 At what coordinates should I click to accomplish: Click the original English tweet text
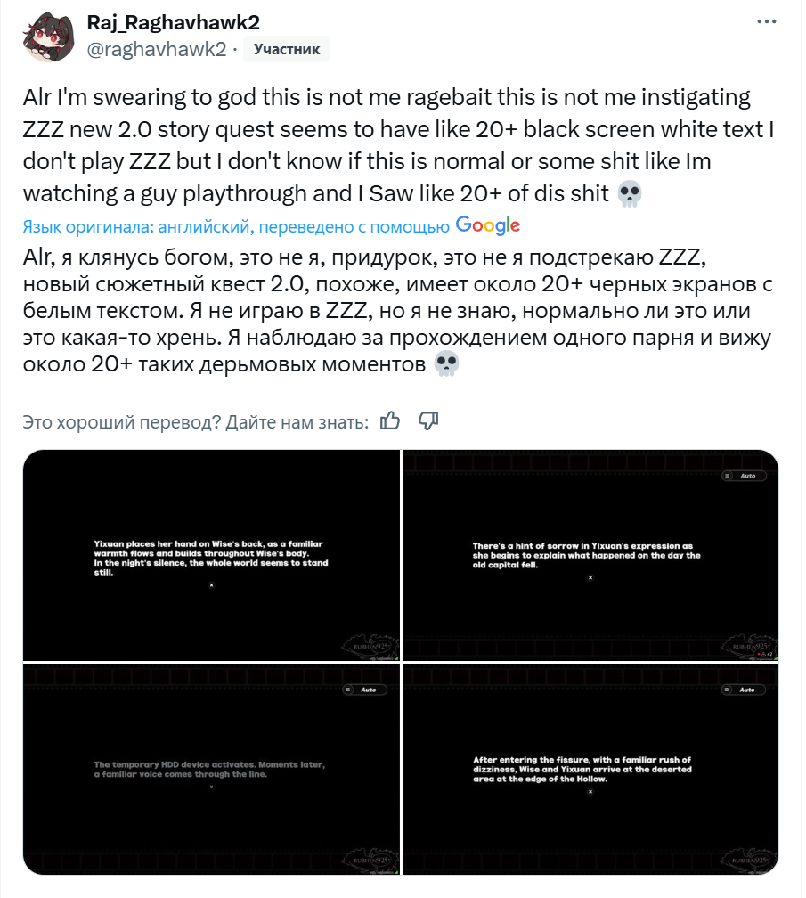[x=398, y=145]
